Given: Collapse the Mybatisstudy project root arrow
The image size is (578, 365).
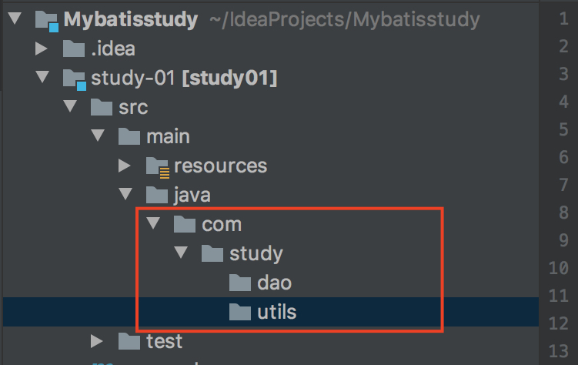Looking at the screenshot, I should click(x=14, y=20).
